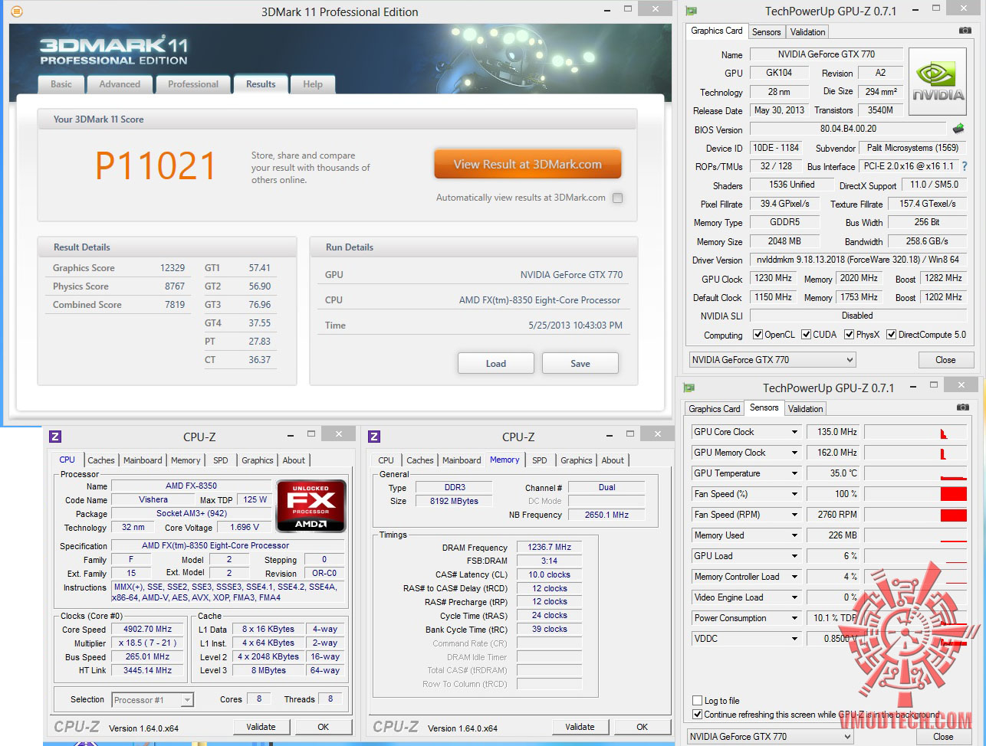
Task: Click the purple CPU-Z icon of the CPU tab window
Action: click(55, 437)
